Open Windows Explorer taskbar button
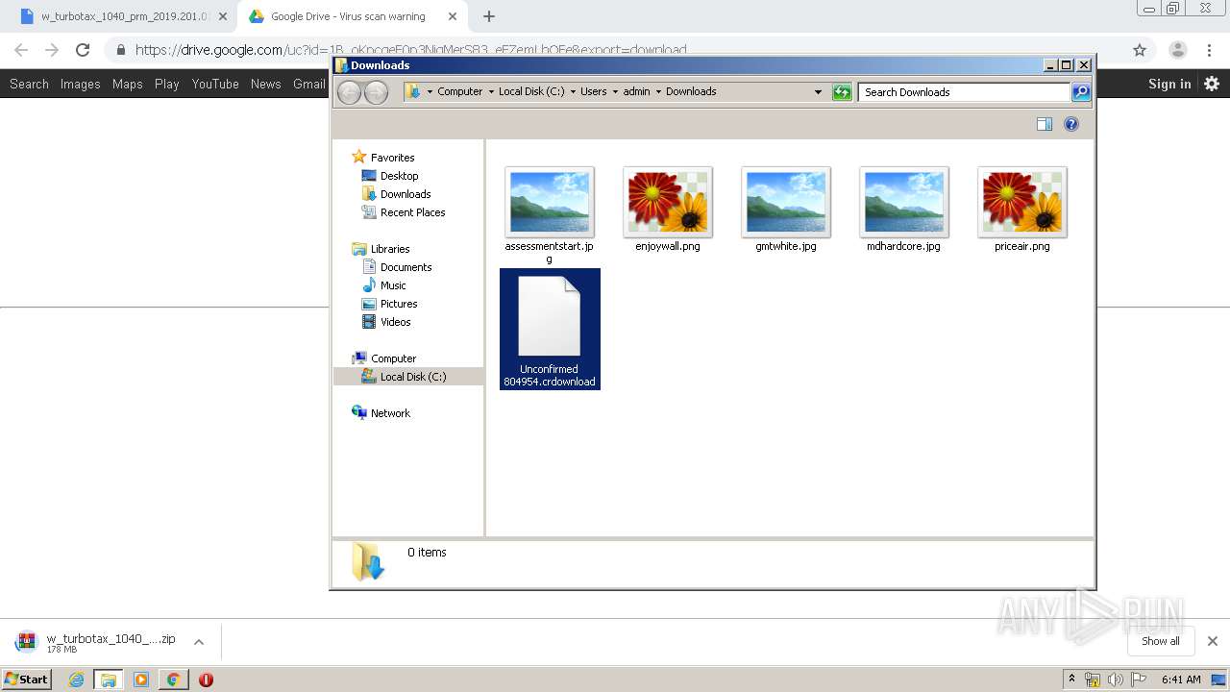The width and height of the screenshot is (1230, 692). pos(109,680)
